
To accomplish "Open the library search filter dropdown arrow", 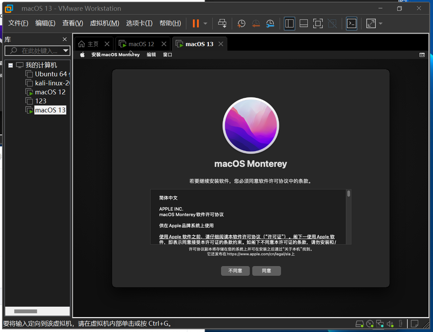I will pyautogui.click(x=65, y=50).
